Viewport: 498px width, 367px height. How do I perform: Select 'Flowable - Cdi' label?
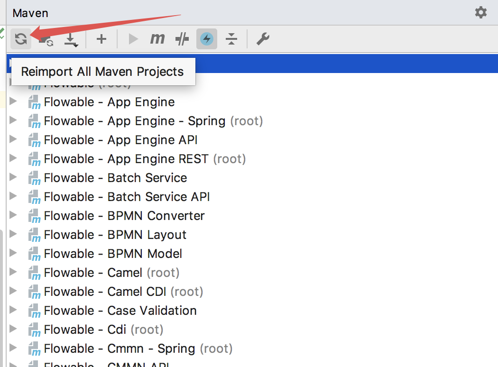(x=85, y=330)
